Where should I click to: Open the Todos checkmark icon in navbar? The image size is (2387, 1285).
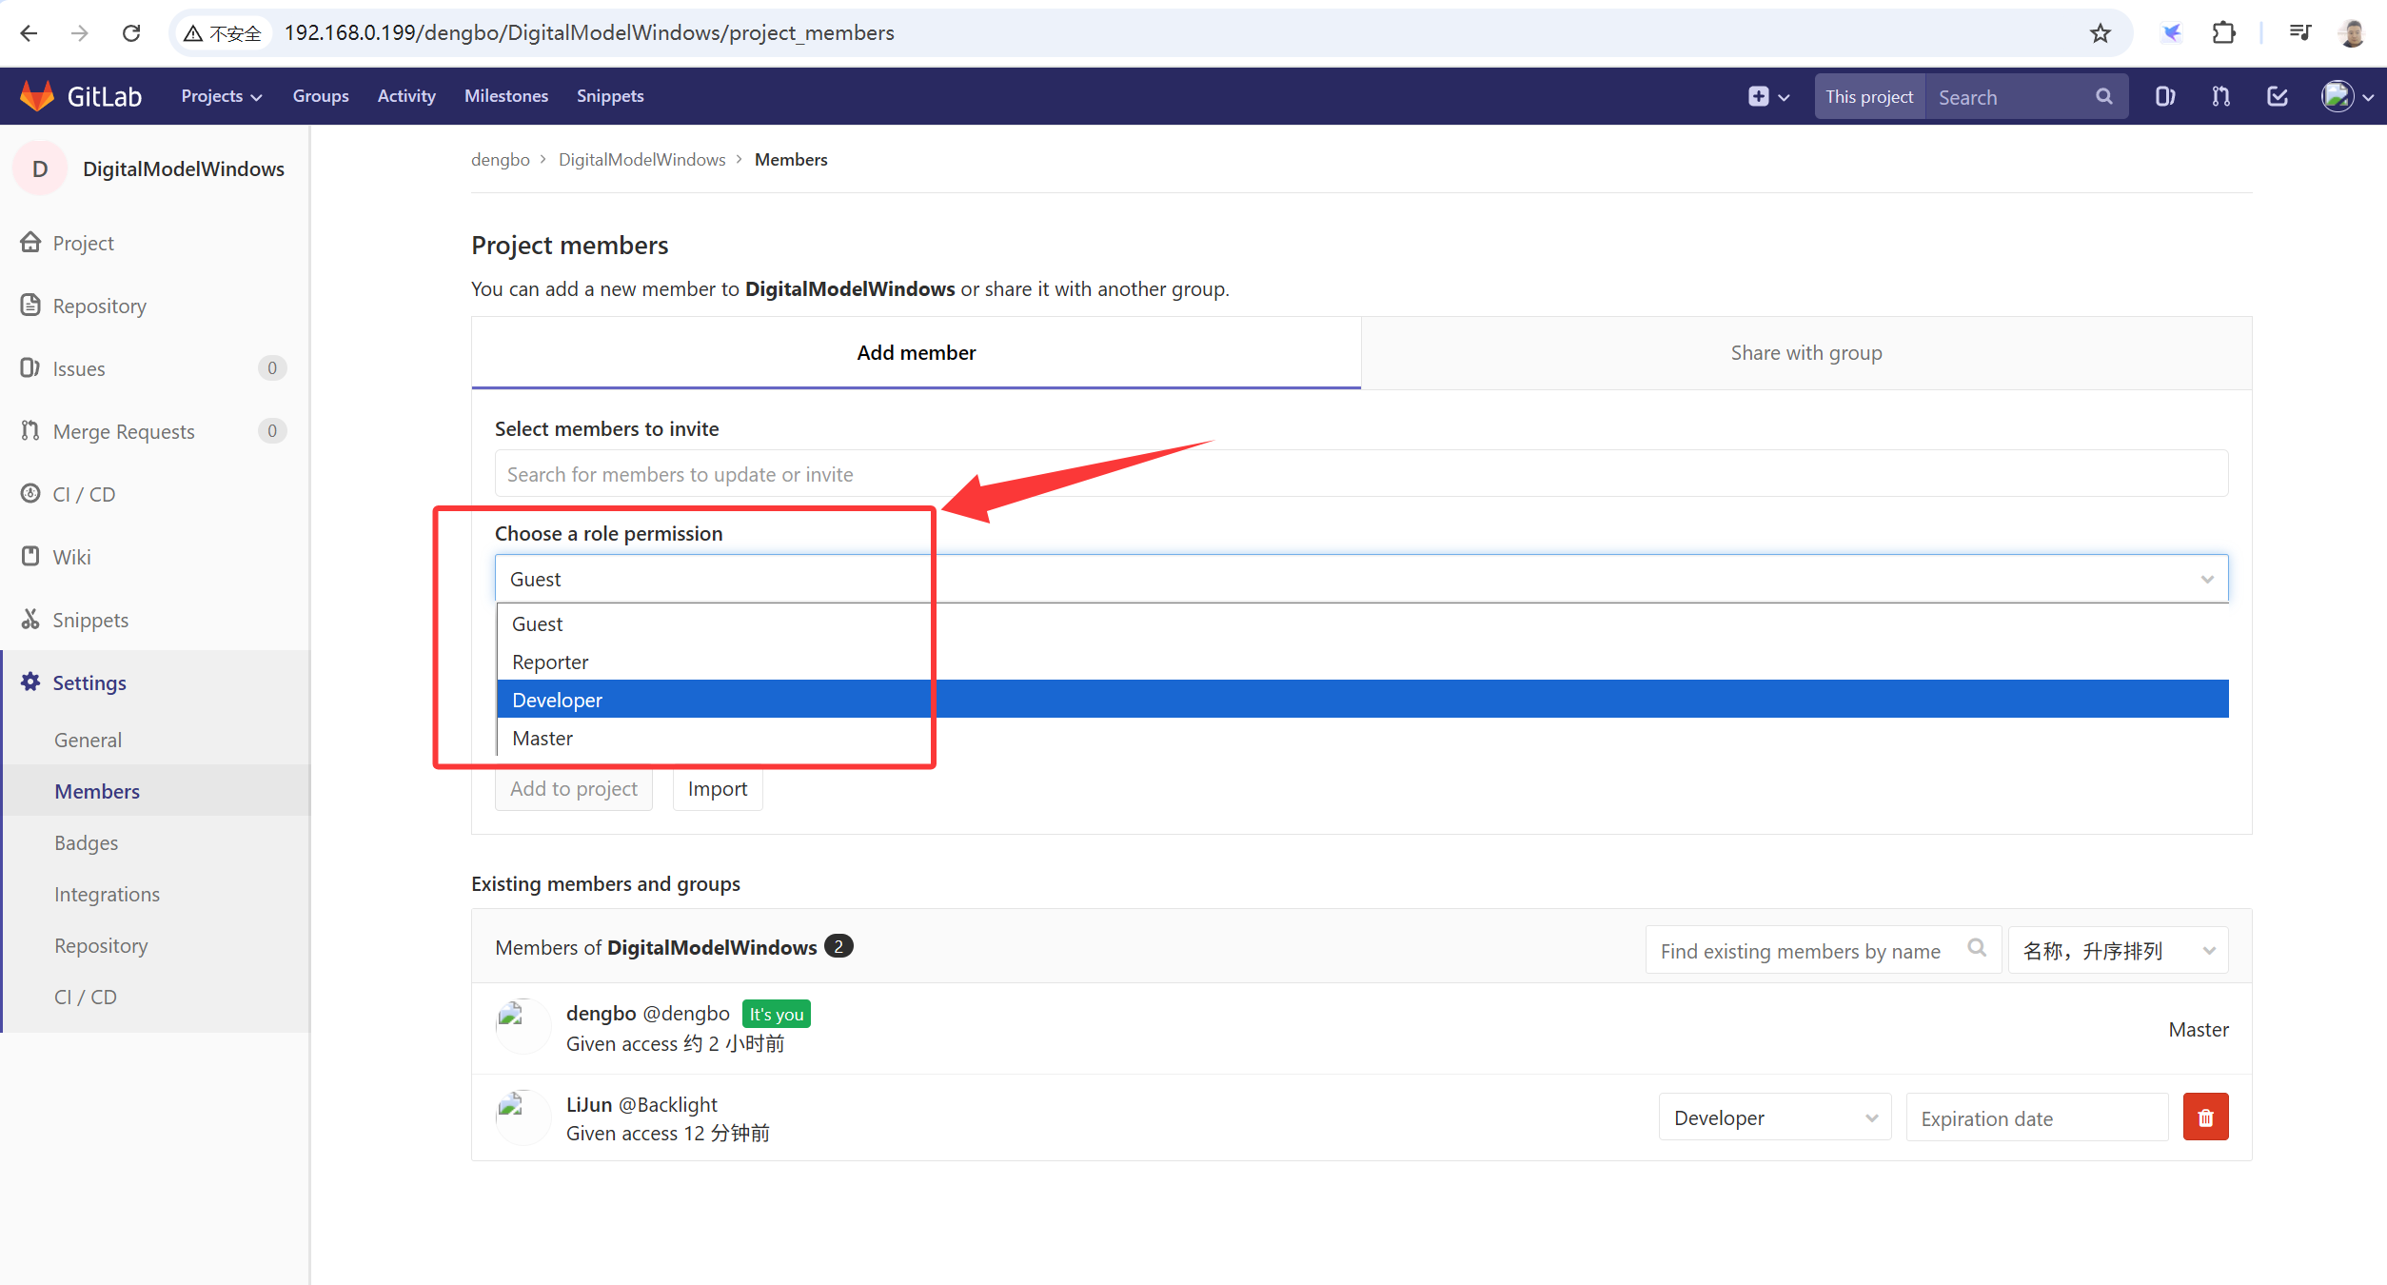2278,96
